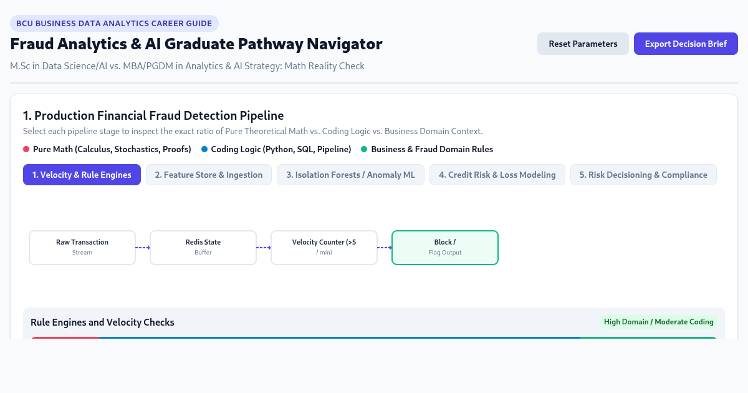
Task: Click the Fraud Analytics Pathway Navigator title
Action: [x=196, y=44]
